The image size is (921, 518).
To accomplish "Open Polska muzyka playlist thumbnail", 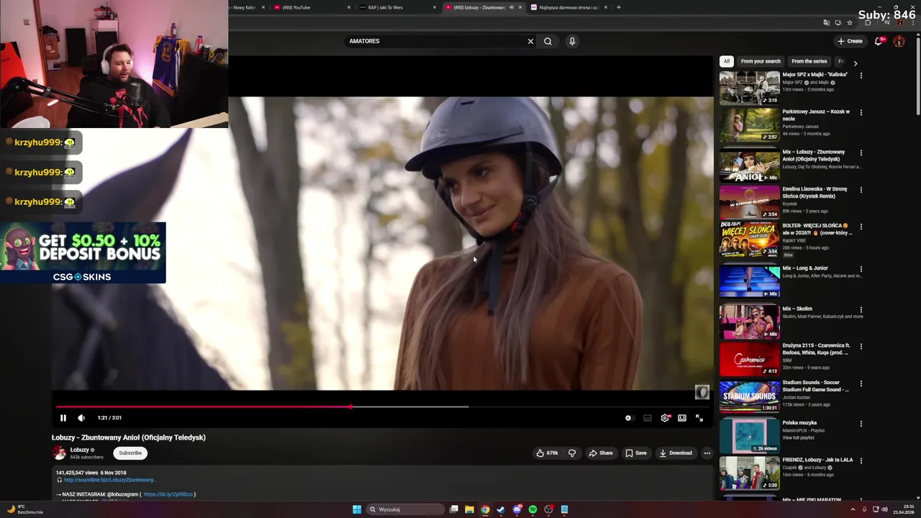I will tap(749, 435).
